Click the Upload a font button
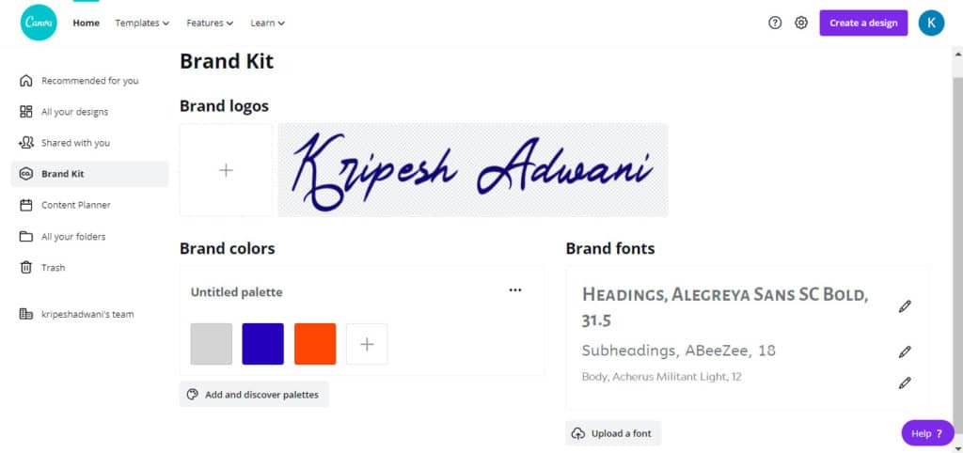Screen dimensions: 963x453 tap(614, 433)
